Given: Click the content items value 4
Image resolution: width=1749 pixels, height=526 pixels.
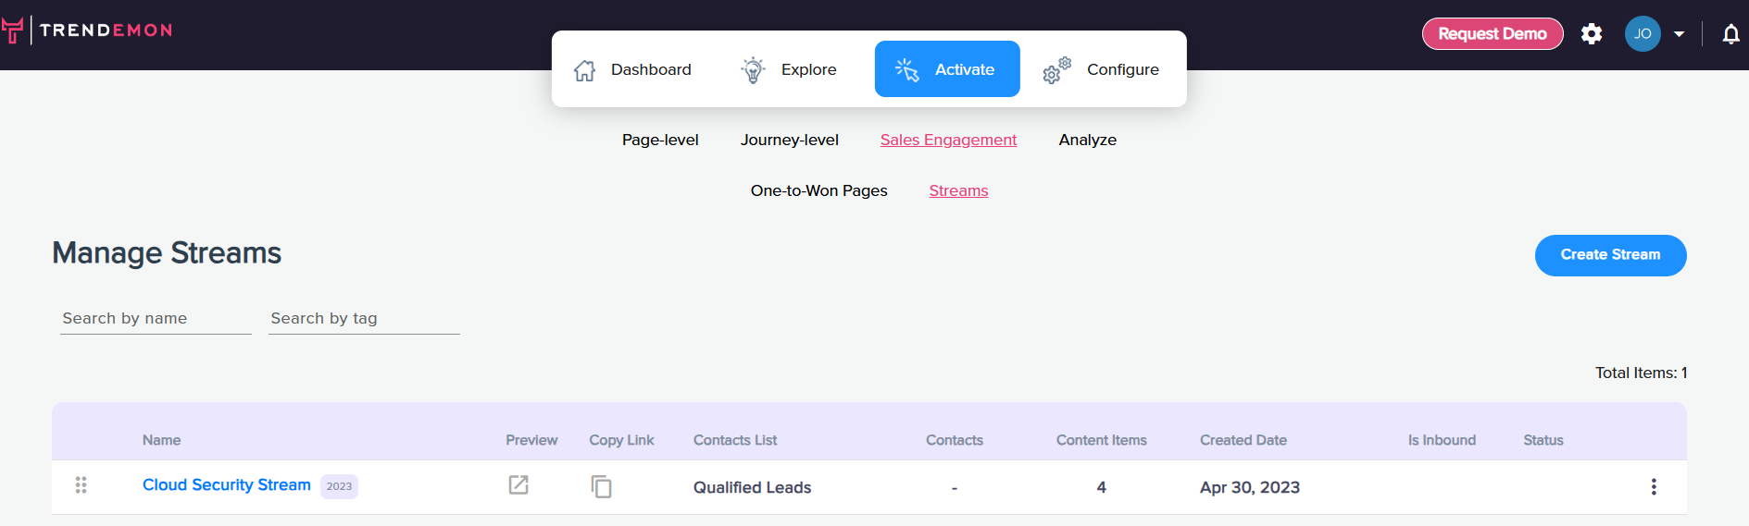Looking at the screenshot, I should click(x=1102, y=487).
